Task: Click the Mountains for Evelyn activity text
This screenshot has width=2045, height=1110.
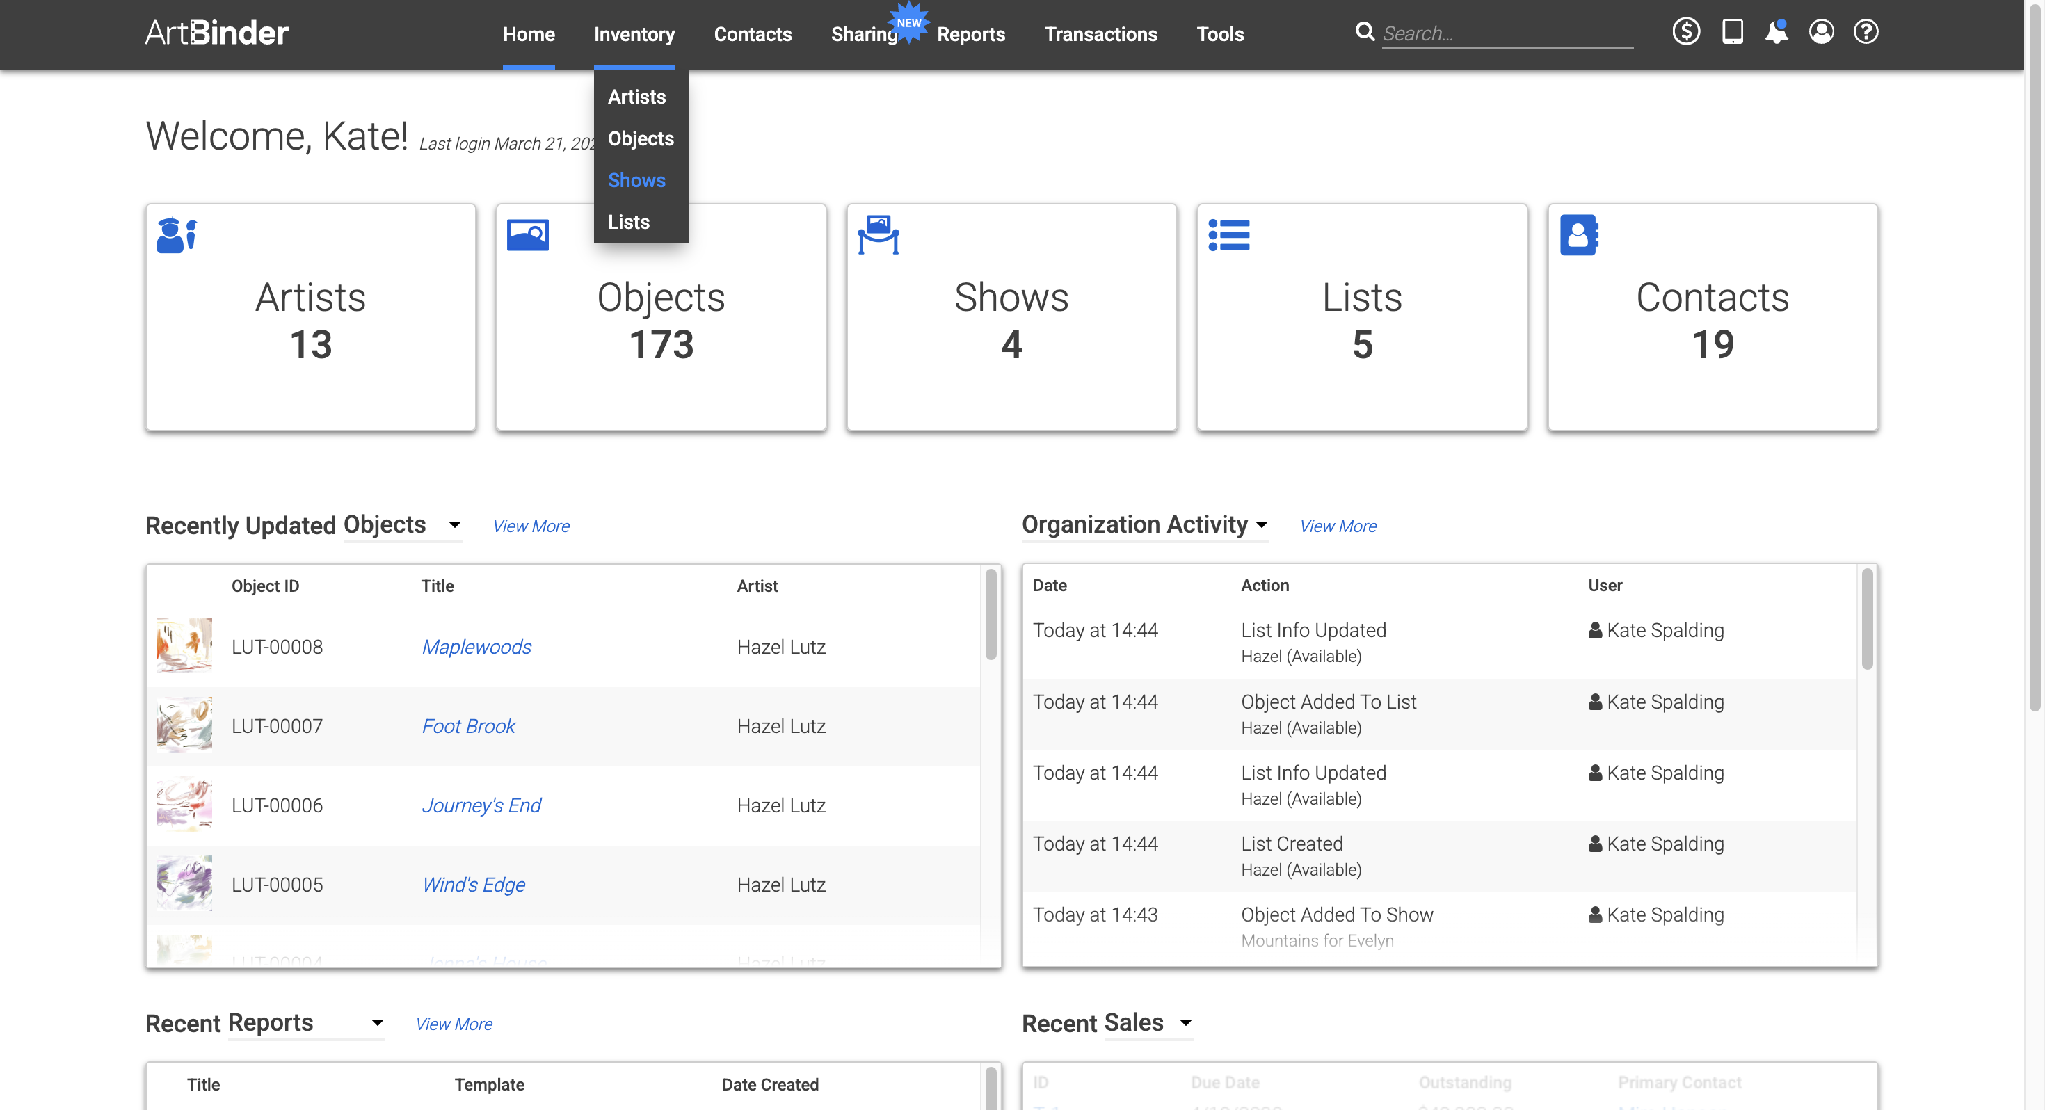Action: [x=1318, y=940]
